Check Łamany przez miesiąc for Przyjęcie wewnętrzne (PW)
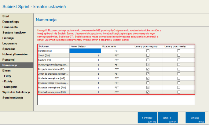This screenshot has height=125, width=209. coord(179,87)
